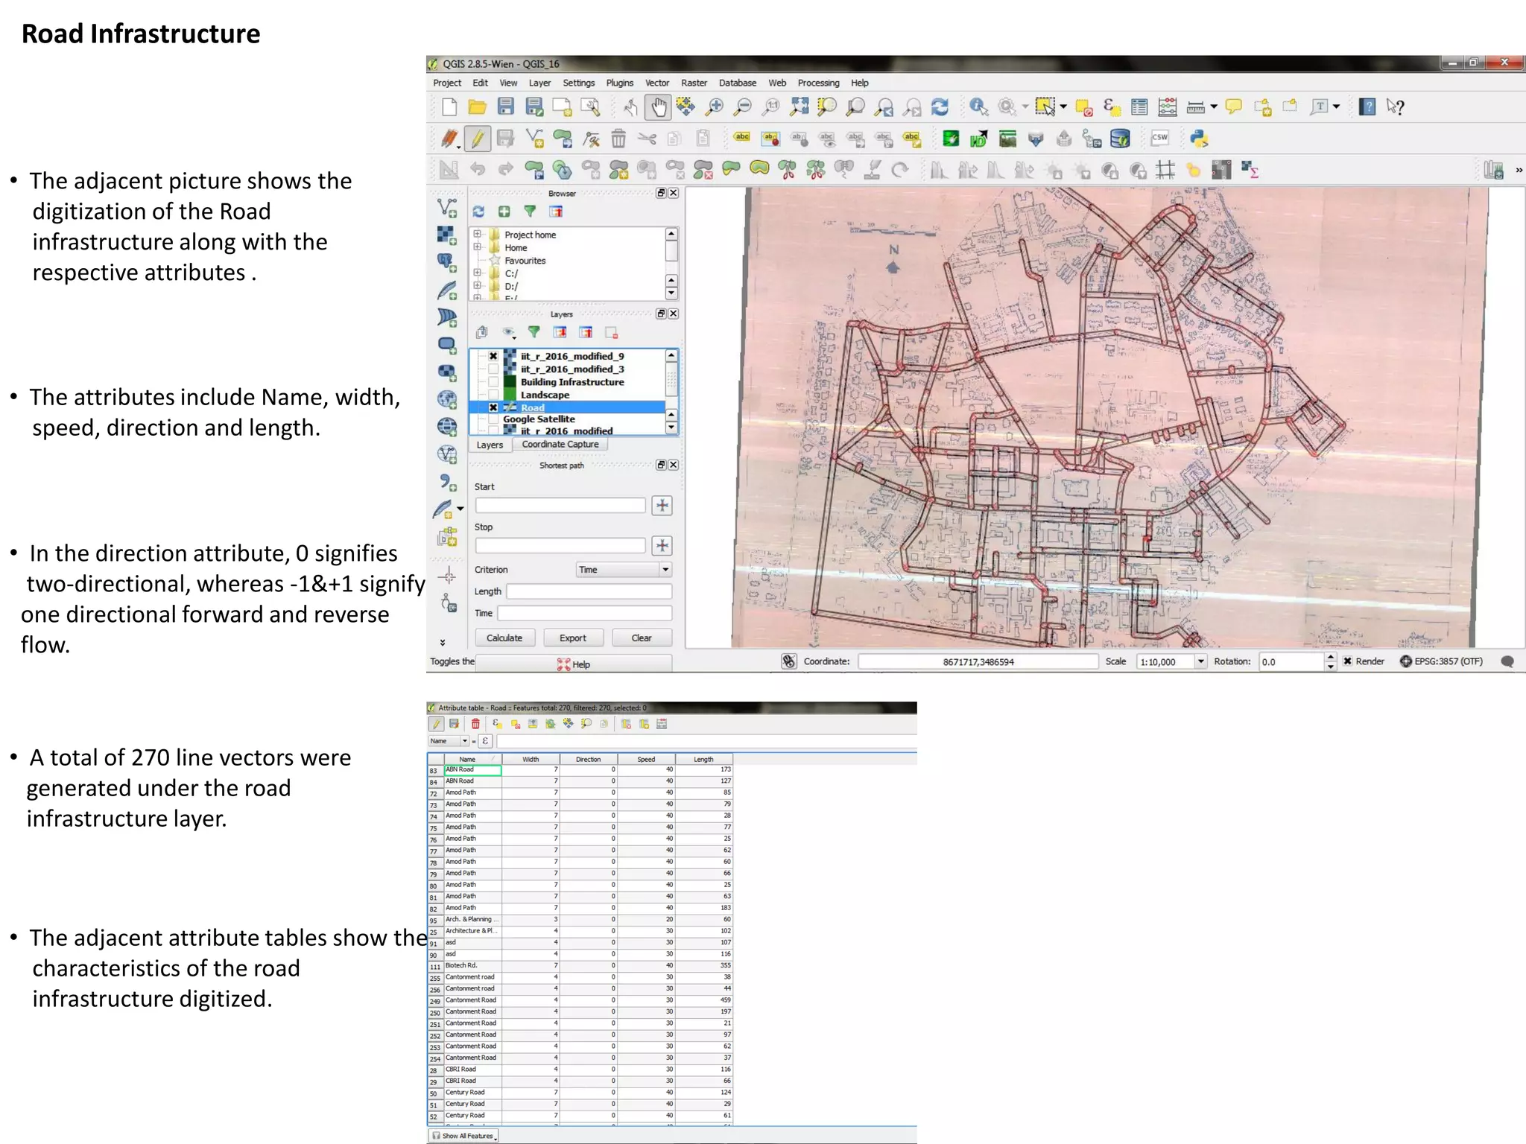Open the Help contents book icon
This screenshot has height=1144, width=1526.
coord(1367,107)
